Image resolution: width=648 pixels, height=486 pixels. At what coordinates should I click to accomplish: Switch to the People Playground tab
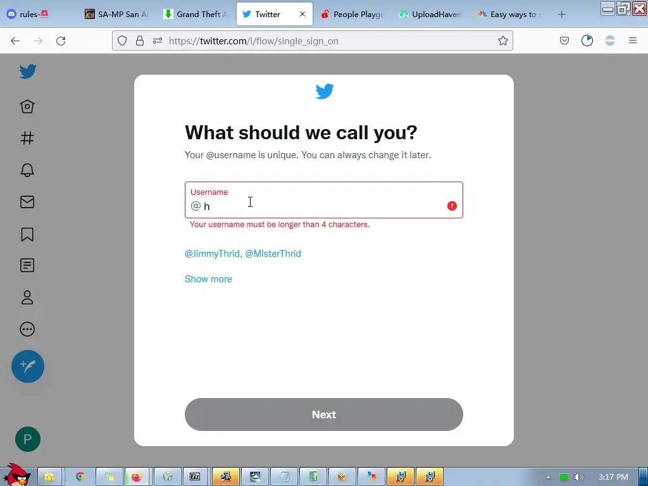353,14
